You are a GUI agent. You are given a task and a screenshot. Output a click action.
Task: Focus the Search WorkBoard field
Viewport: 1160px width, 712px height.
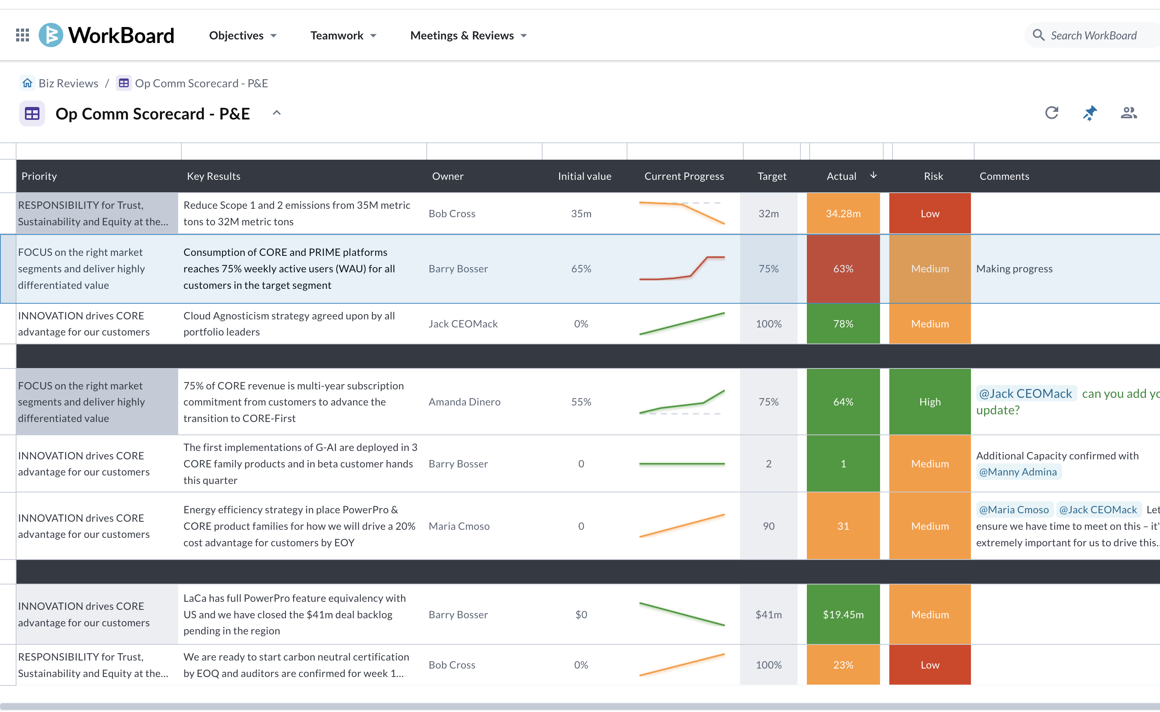[1093, 35]
